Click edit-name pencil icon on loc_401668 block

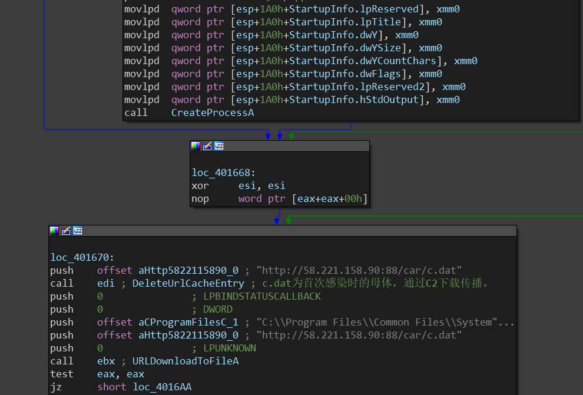click(x=207, y=146)
